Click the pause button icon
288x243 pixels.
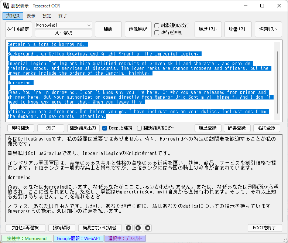[138, 228]
